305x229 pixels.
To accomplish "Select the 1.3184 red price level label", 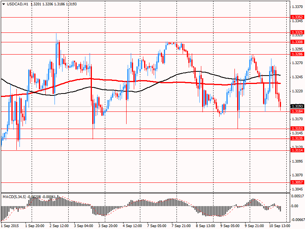I will point(297,111).
